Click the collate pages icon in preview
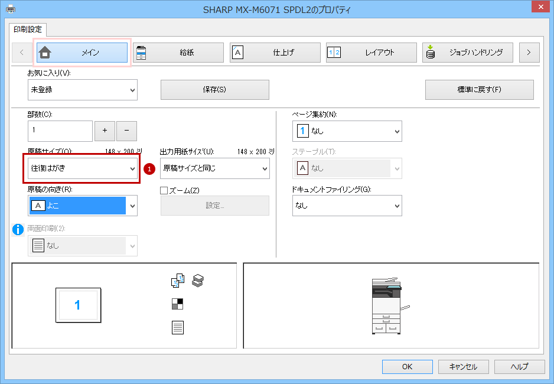554x384 pixels. [178, 281]
